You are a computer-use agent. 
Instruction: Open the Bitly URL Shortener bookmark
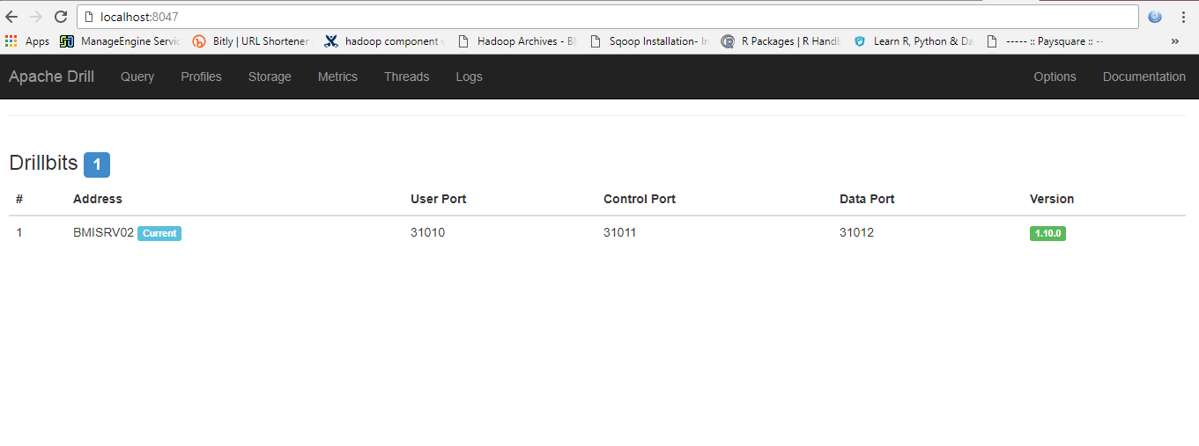click(x=250, y=41)
